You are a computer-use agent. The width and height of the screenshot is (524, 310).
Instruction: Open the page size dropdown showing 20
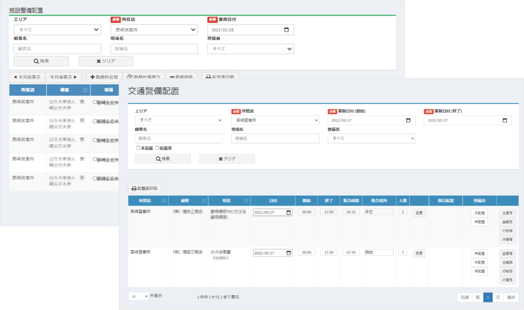pyautogui.click(x=138, y=296)
